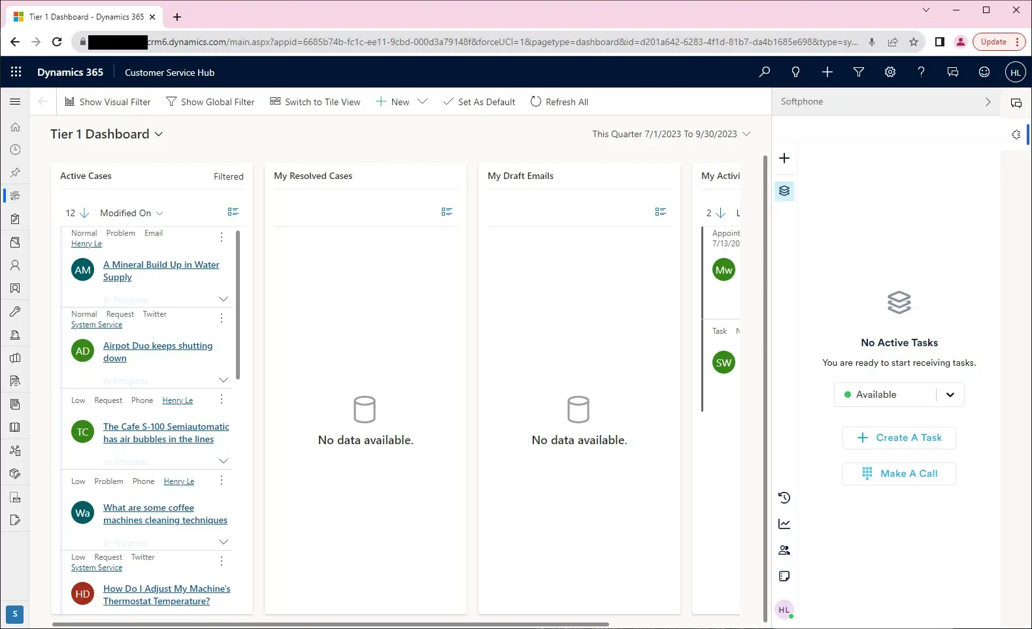
Task: Click the Create A Task button
Action: point(899,438)
